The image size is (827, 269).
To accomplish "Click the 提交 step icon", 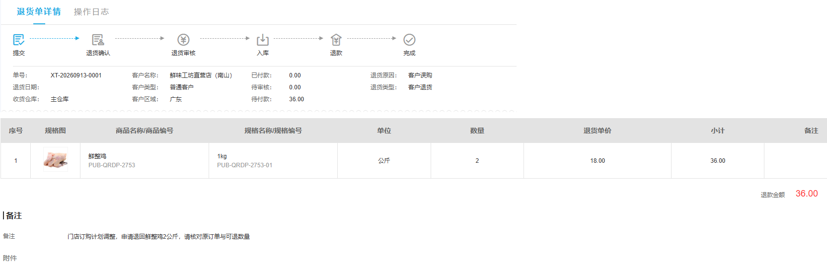I will 18,39.
